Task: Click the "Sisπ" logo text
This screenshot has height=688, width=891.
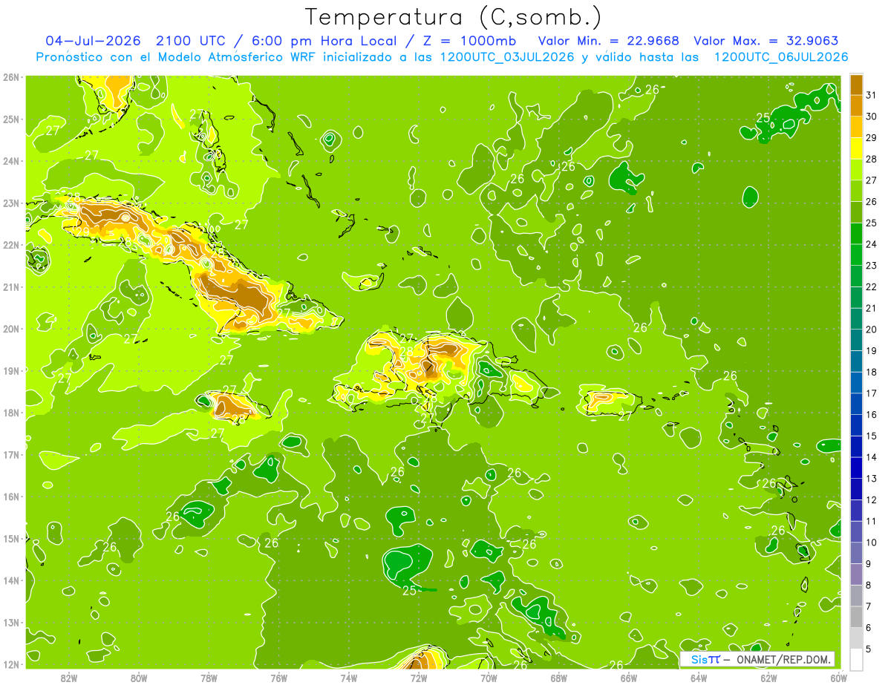Action: tap(705, 659)
